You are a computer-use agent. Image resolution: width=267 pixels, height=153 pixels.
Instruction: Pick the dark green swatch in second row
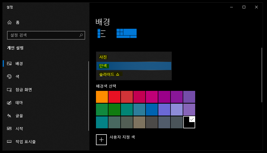114,110
